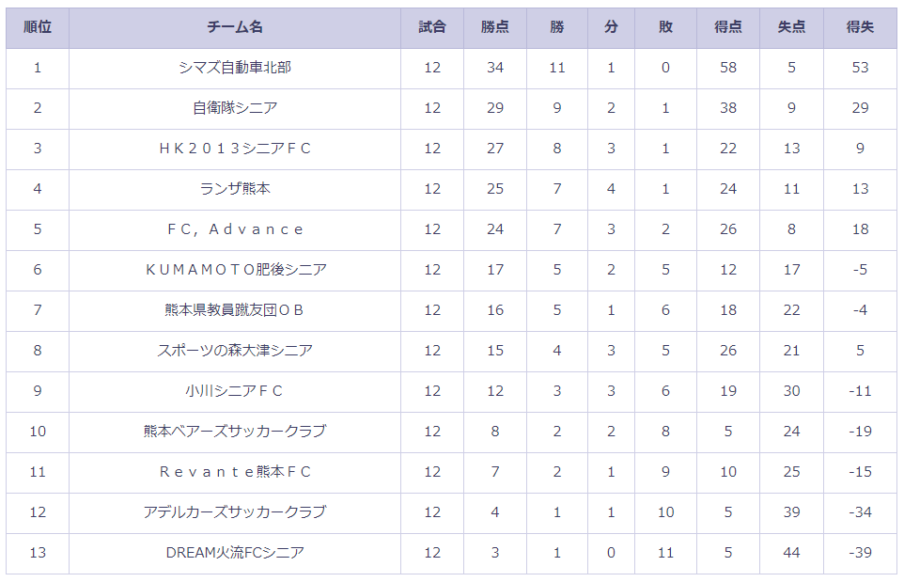Select DREAM火流FCシニア team cell
Viewport: 904px width, 582px height.
coord(235,553)
